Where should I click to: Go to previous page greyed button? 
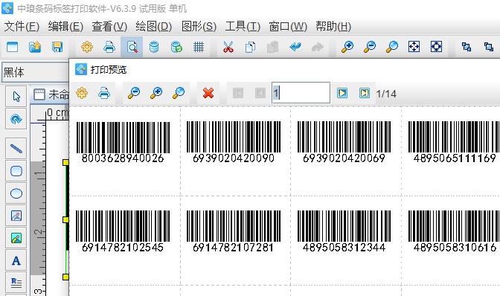[x=260, y=93]
